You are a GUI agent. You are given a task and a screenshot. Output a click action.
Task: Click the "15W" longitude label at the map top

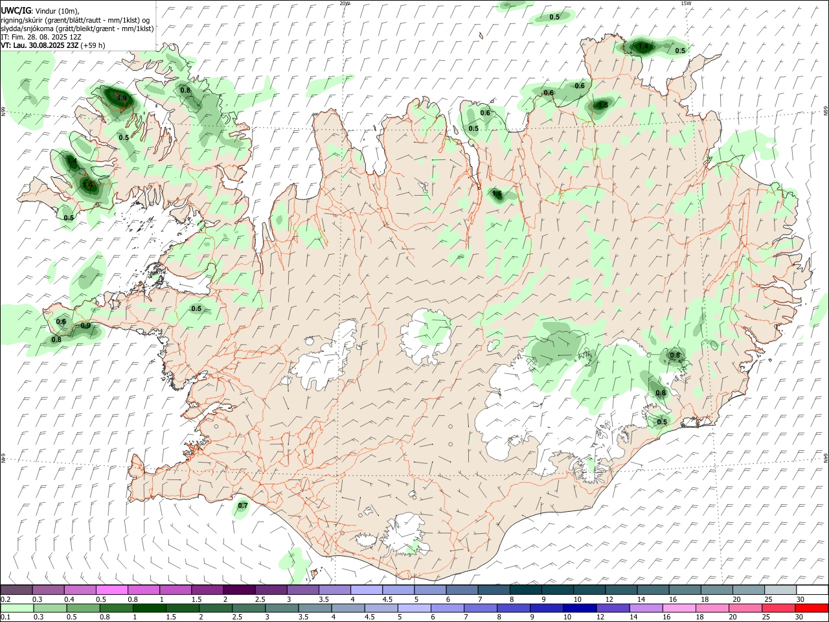pyautogui.click(x=686, y=3)
